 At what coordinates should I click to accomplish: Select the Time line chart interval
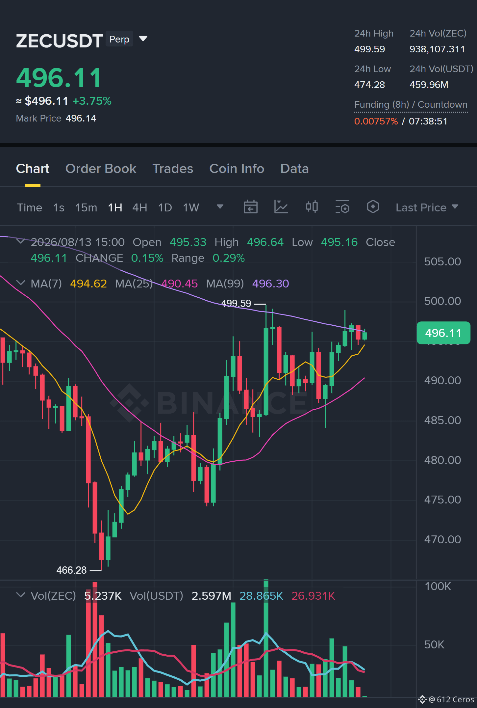[x=30, y=207]
